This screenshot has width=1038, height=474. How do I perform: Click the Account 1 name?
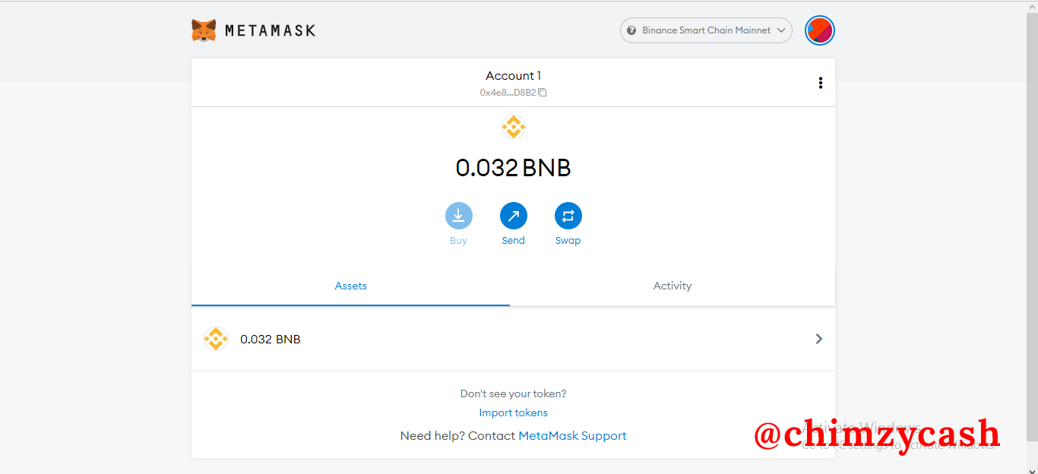pos(514,75)
